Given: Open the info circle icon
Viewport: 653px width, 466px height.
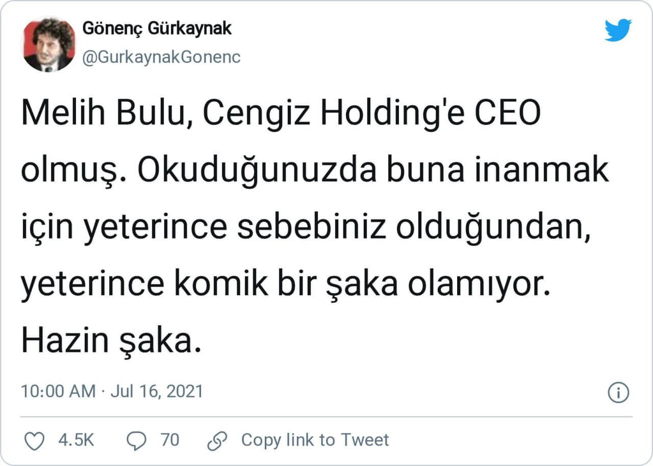Looking at the screenshot, I should (x=619, y=392).
